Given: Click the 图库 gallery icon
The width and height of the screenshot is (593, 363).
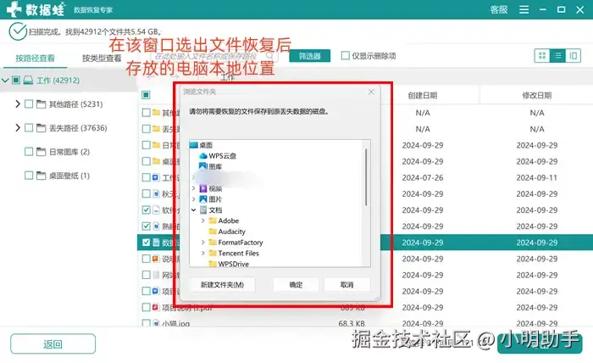Looking at the screenshot, I should (x=203, y=166).
